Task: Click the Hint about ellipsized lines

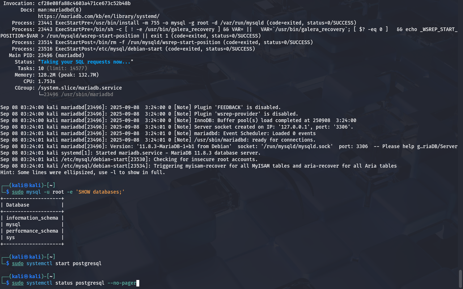Action: (83, 172)
